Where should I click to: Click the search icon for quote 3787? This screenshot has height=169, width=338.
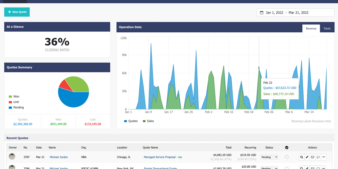(x=302, y=157)
